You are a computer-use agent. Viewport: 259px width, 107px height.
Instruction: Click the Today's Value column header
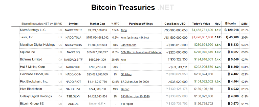point(201,24)
